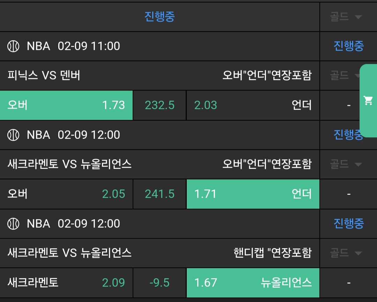This screenshot has height=302, width=377.
Task: Toggle 오버 1.73 bet for 피닉스 VS 덴버
Action: tap(66, 105)
